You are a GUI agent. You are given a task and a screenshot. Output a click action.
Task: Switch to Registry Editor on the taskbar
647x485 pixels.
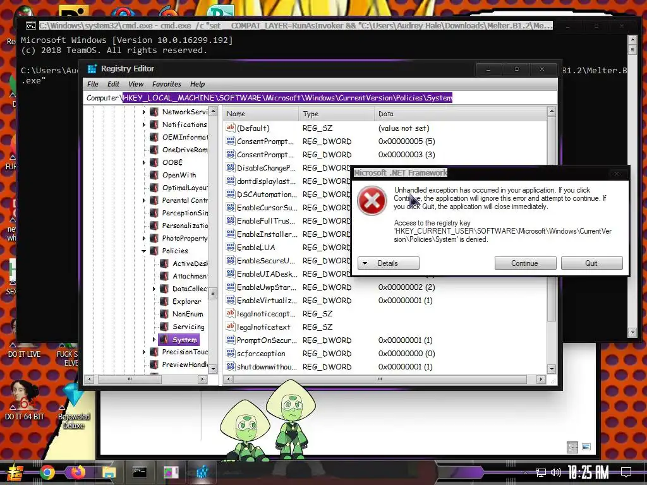[202, 472]
